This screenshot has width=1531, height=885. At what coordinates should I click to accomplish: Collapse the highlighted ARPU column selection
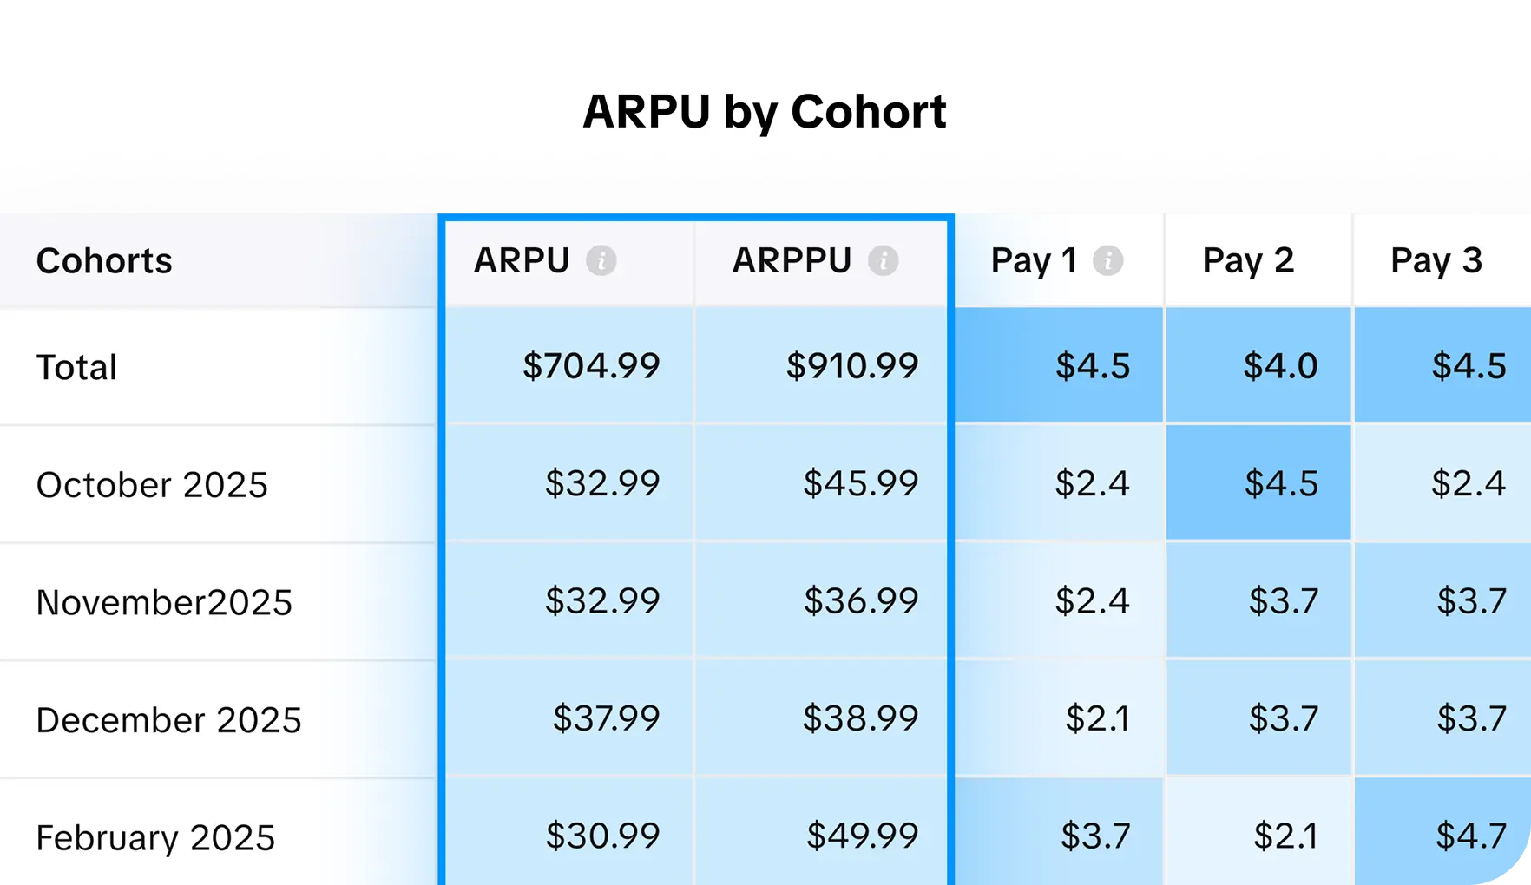pyautogui.click(x=694, y=217)
